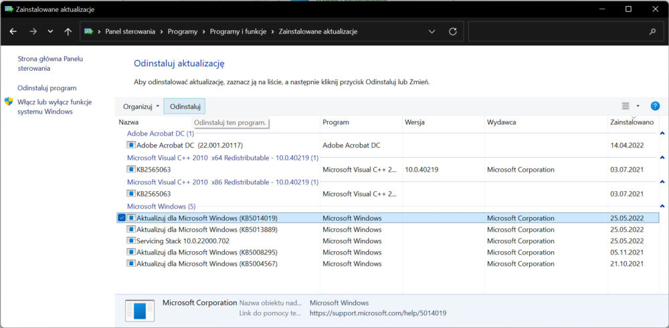Select Adobe Acrobat DC (1) group header
This screenshot has width=669, height=328.
pos(161,134)
